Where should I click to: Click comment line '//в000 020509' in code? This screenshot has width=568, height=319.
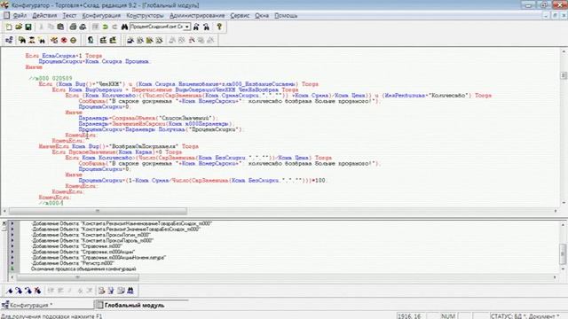pos(51,79)
